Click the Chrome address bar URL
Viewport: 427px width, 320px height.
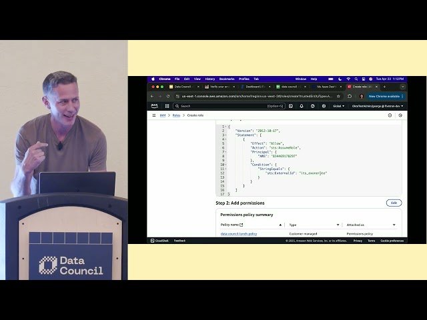pos(257,96)
